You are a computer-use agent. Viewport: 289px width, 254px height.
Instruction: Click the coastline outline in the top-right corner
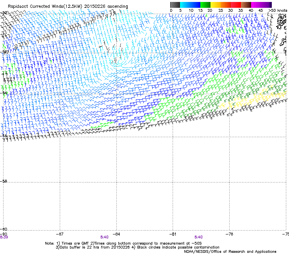[x=282, y=22]
